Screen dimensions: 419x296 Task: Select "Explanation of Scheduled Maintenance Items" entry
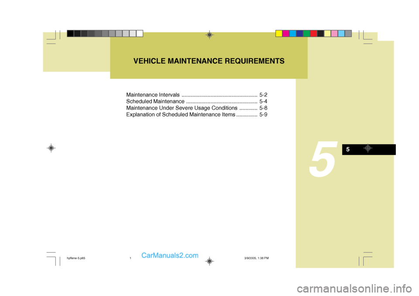coord(181,114)
